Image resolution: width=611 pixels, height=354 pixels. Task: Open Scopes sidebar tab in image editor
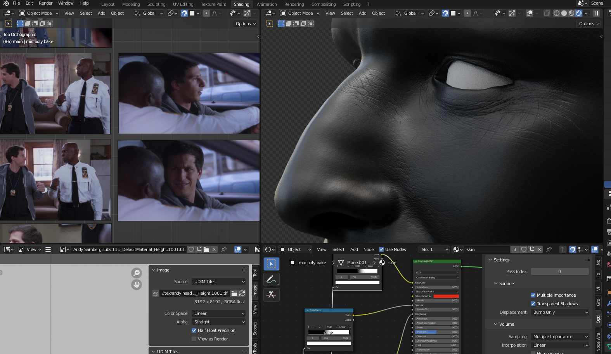coord(255,328)
